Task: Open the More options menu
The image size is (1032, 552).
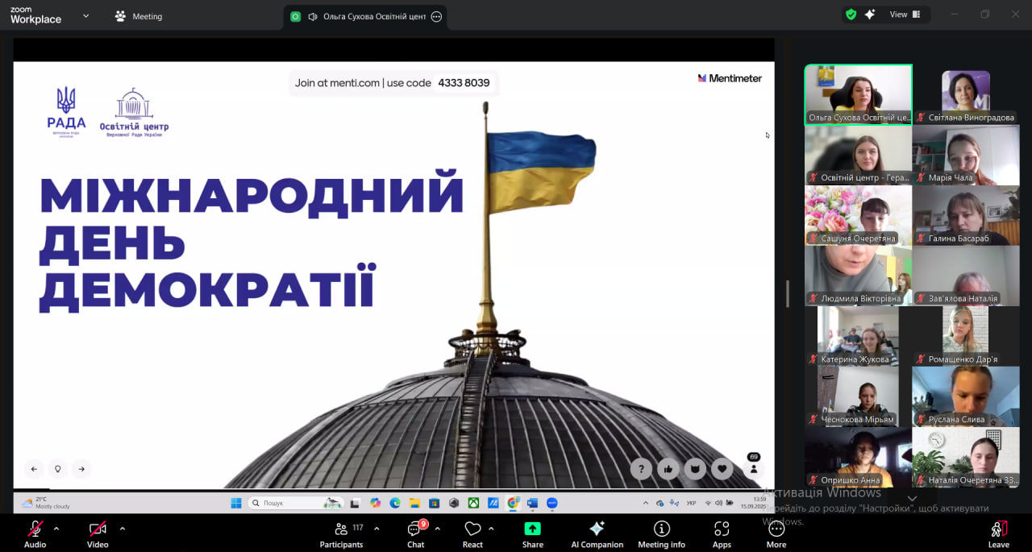Action: click(776, 533)
